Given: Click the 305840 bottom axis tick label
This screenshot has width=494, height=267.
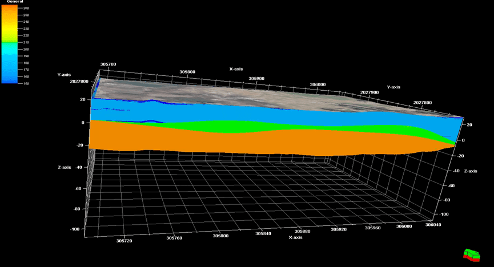Looking at the screenshot, I should (x=263, y=234).
